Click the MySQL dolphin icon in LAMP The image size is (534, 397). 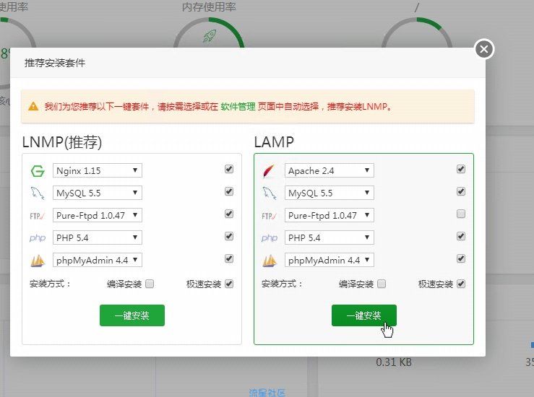point(270,193)
